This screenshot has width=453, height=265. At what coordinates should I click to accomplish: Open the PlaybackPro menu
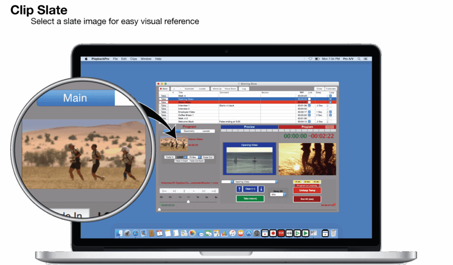(x=100, y=59)
